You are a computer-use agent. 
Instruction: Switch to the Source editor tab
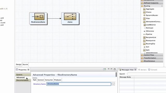click(25, 64)
